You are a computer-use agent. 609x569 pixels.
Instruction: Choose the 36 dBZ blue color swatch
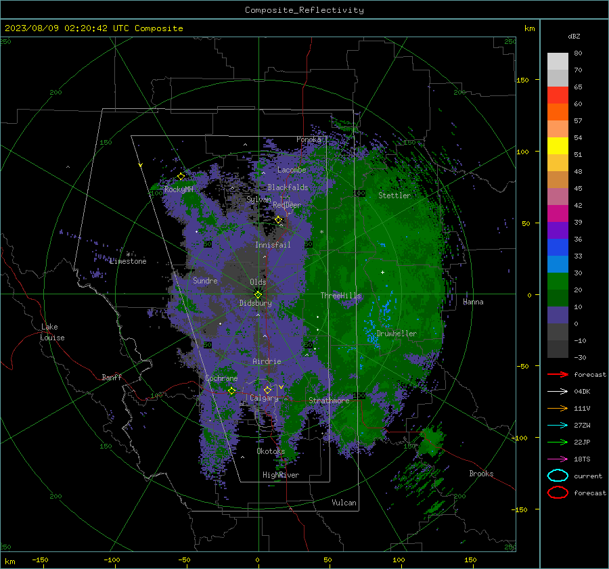click(558, 247)
